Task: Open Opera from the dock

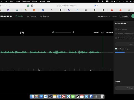Action: point(64,97)
